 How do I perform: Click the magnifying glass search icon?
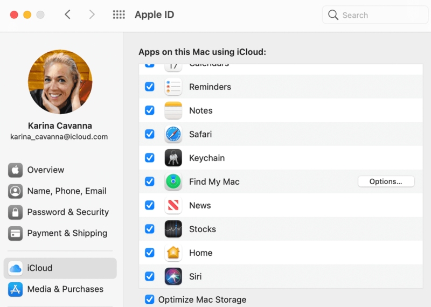333,15
